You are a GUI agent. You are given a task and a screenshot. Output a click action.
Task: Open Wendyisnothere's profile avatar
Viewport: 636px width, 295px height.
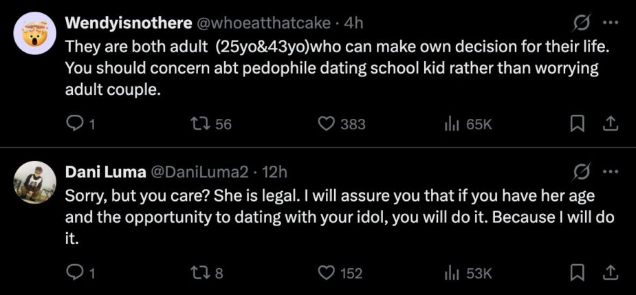point(34,34)
